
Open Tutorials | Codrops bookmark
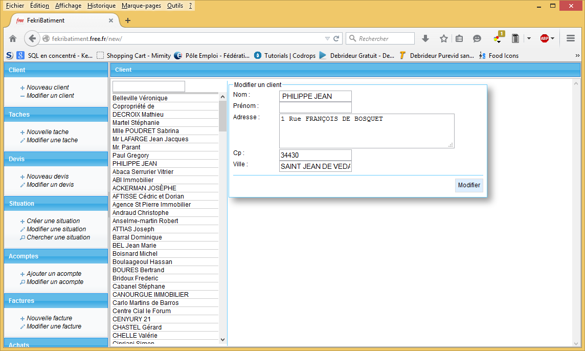(285, 56)
